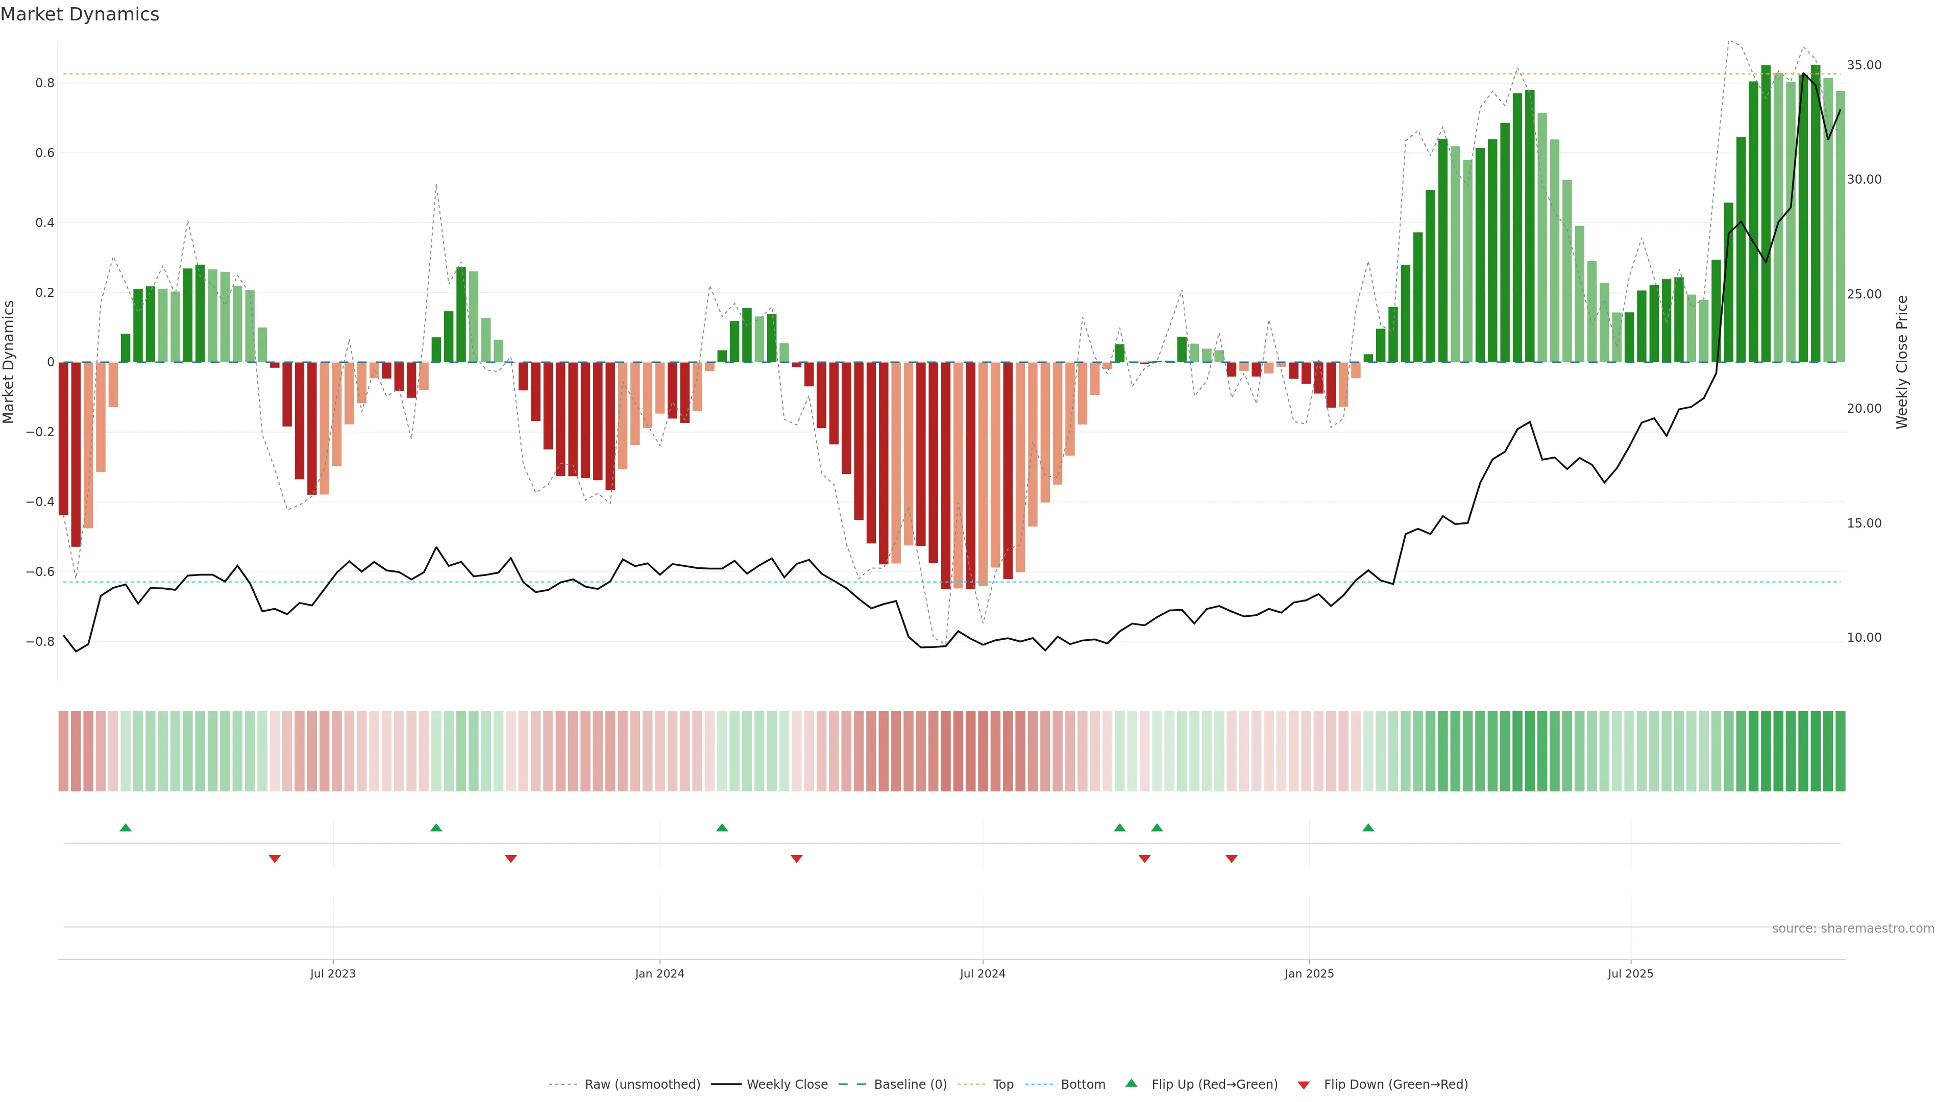1960x1102 pixels.
Task: Click the green triangle icon in the legend
Action: (1132, 1083)
